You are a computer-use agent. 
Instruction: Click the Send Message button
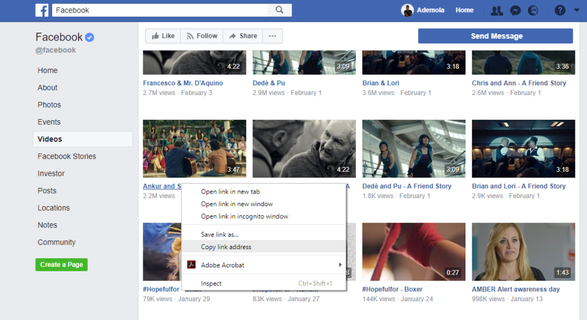[x=496, y=36]
